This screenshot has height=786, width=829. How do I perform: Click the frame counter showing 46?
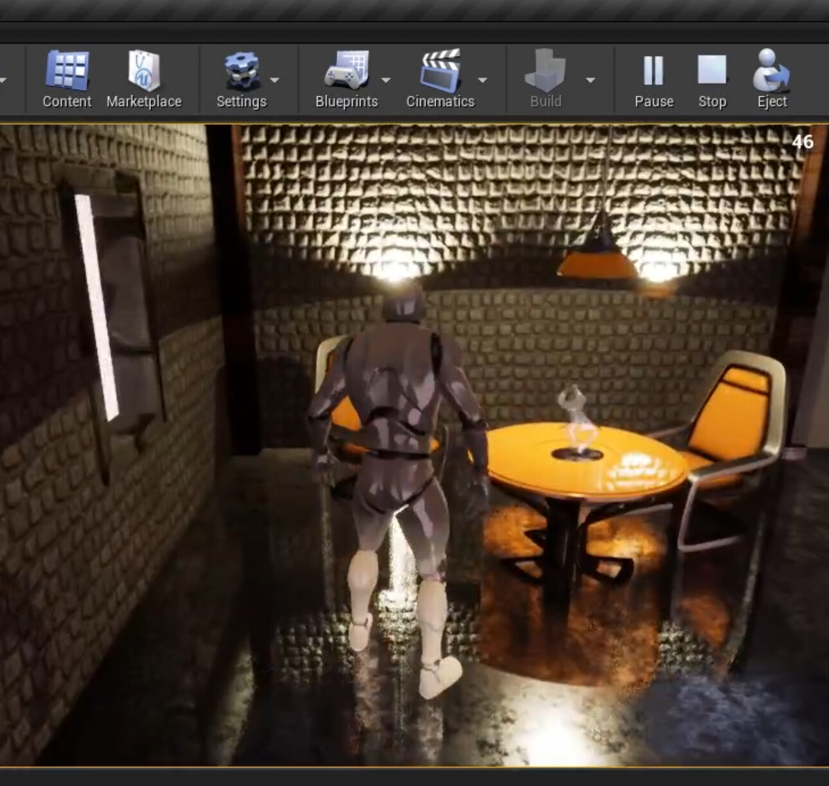point(803,143)
